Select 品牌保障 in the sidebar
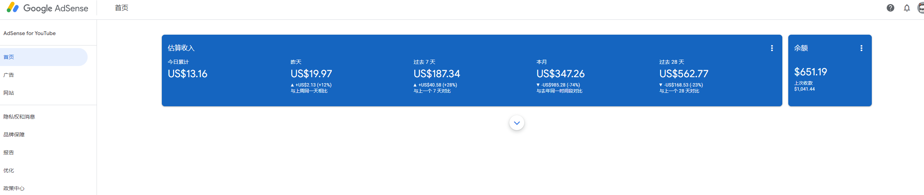This screenshot has height=195, width=924. click(14, 135)
